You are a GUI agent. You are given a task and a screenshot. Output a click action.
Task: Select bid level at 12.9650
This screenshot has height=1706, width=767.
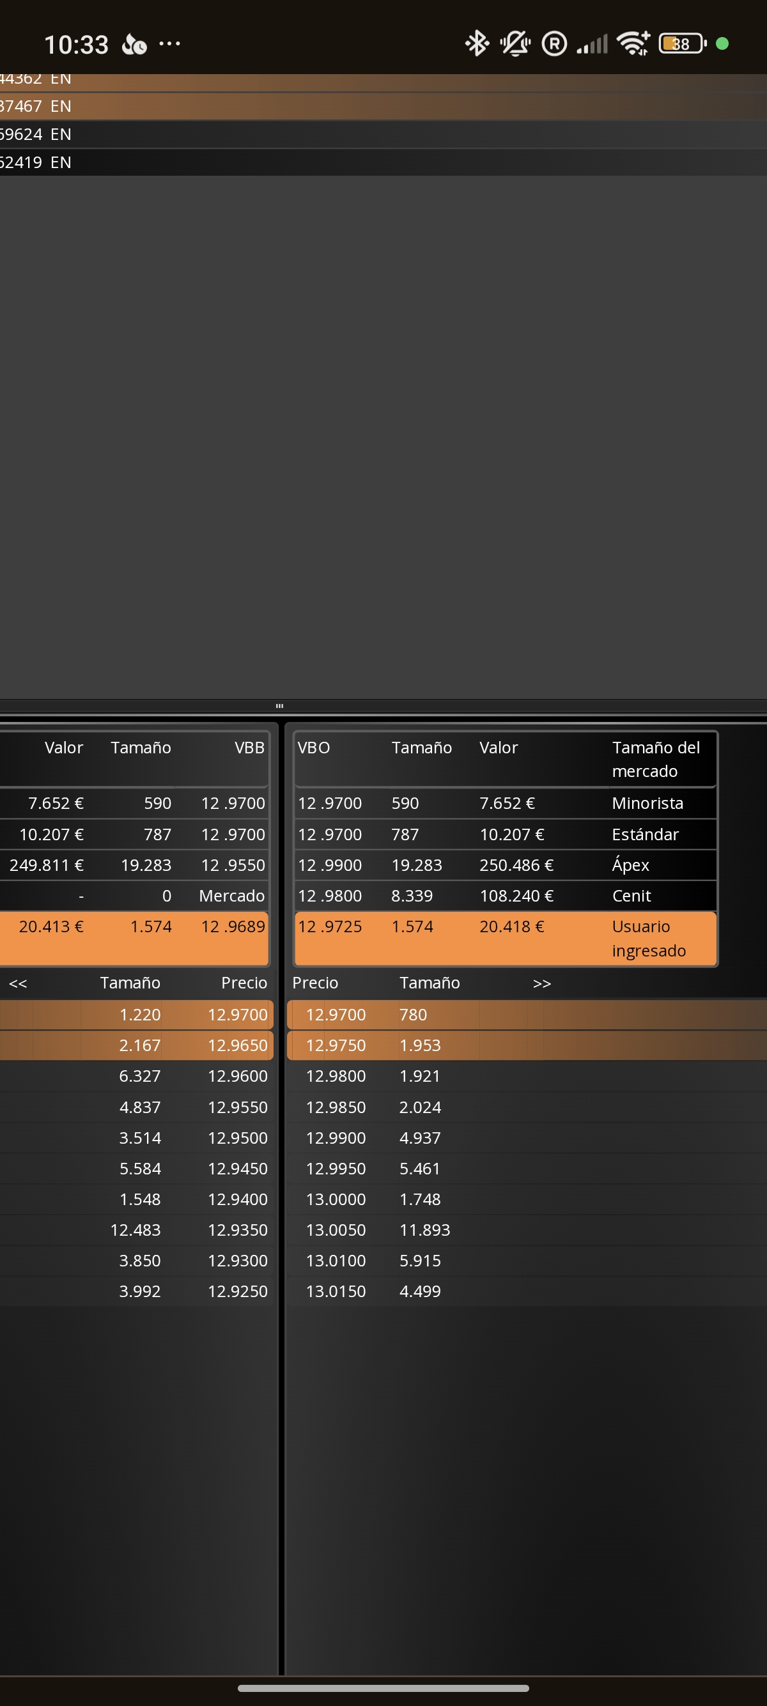136,1045
